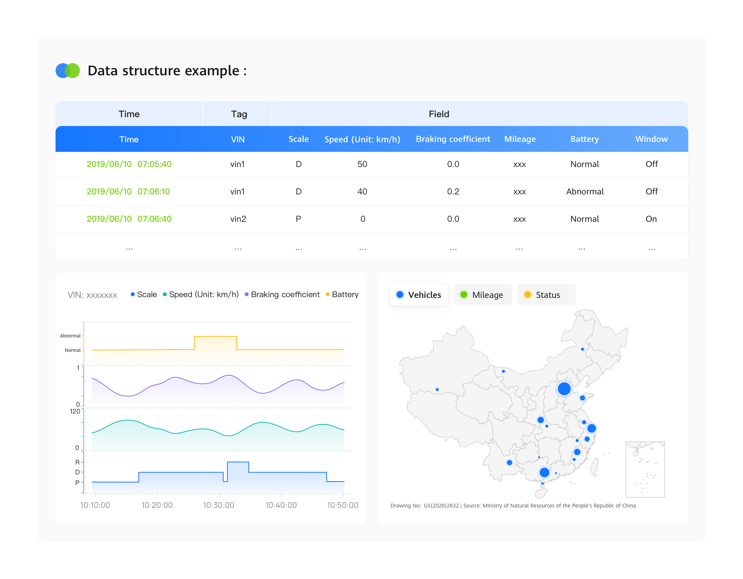Click the Braking coefficient column header
Image resolution: width=743 pixels, height=579 pixels.
pyautogui.click(x=453, y=139)
